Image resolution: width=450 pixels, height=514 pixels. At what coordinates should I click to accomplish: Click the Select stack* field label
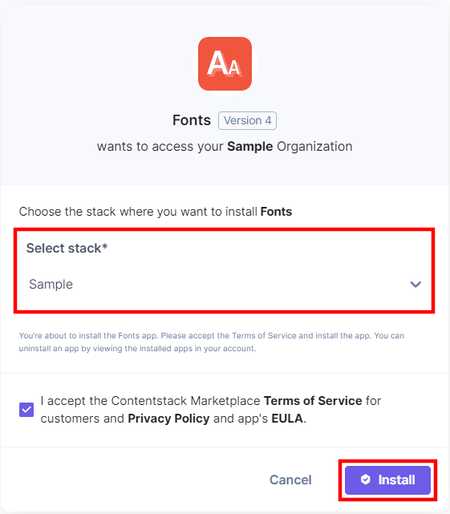(x=67, y=248)
